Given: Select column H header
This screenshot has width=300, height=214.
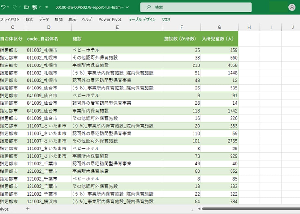Looking at the screenshot, I should 249,27.
